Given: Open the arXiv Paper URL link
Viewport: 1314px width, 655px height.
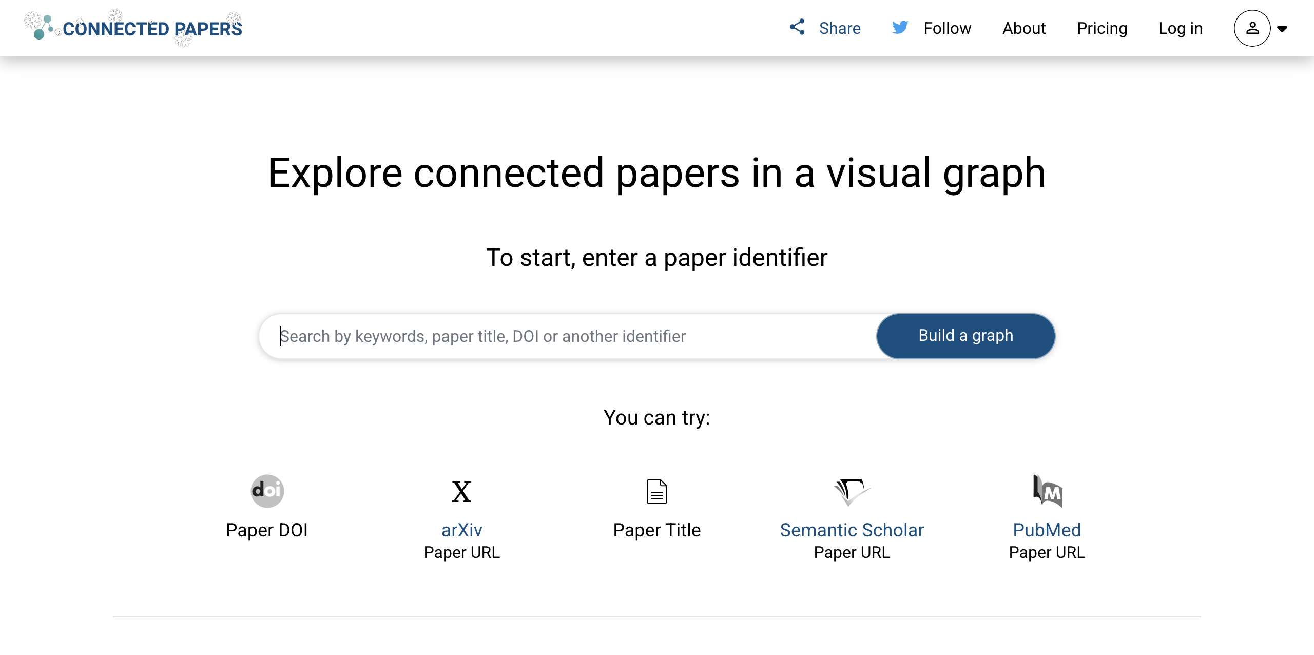Looking at the screenshot, I should click(461, 529).
